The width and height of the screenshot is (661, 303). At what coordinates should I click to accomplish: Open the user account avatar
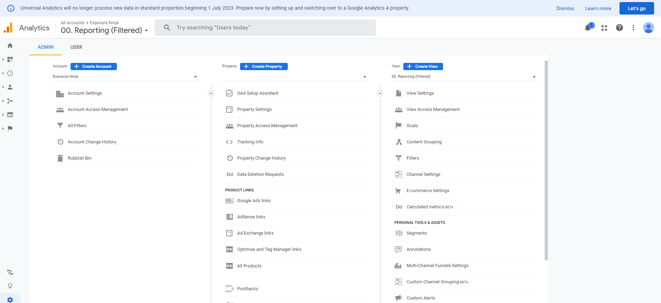tap(648, 28)
